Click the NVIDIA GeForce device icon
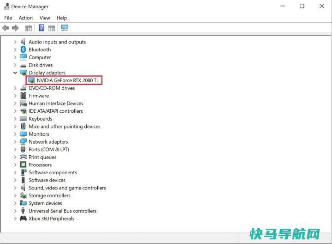332x244 pixels. [31, 80]
